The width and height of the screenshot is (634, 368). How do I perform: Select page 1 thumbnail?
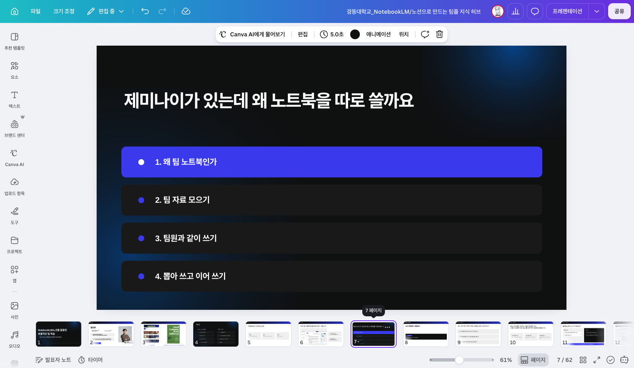[59, 334]
